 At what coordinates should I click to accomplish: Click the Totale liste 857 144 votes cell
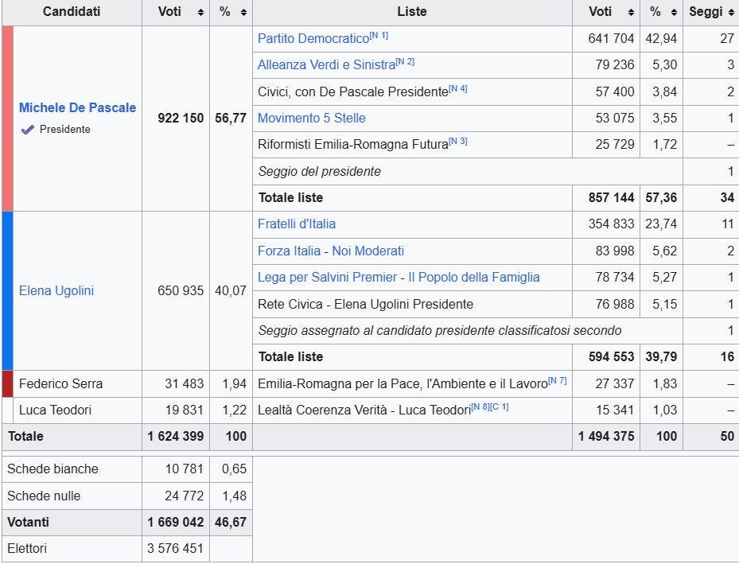(611, 198)
